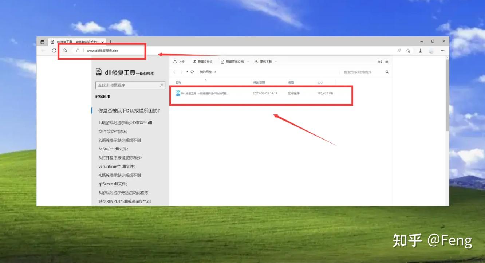This screenshot has height=263, width=485.
Task: Click the 上传 upload icon
Action: (175, 61)
